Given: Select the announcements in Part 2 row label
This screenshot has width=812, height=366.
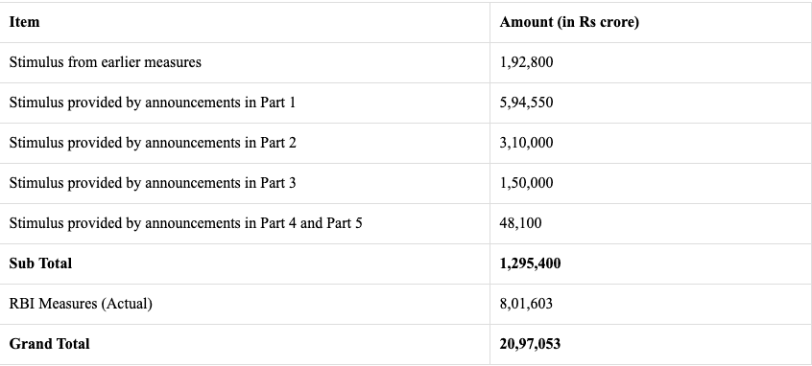Looking at the screenshot, I should [153, 143].
